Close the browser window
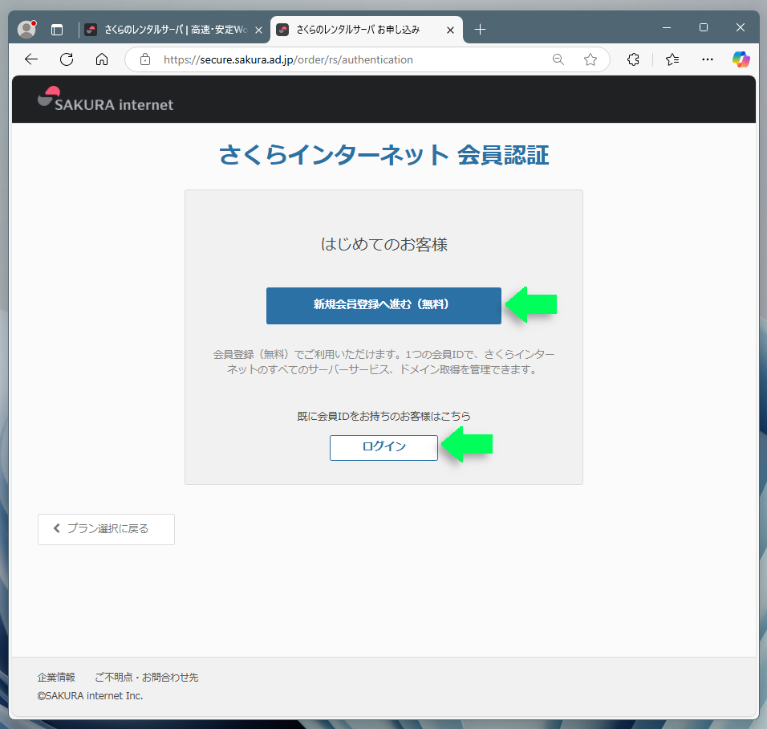Image resolution: width=767 pixels, height=729 pixels. point(740,28)
